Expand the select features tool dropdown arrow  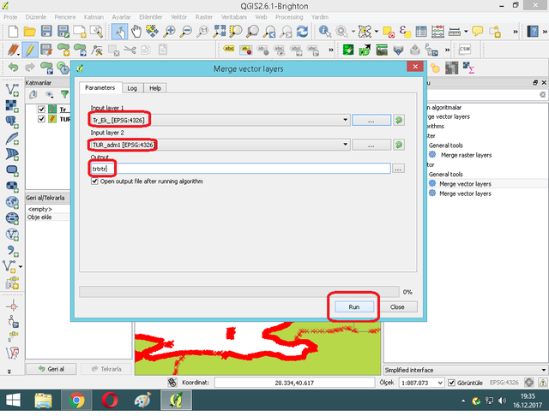[x=377, y=32]
